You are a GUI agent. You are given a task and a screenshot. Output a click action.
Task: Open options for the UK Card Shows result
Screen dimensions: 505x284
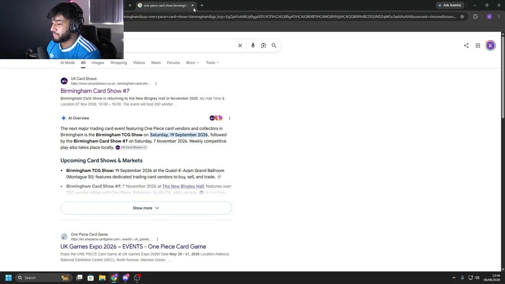tap(156, 84)
